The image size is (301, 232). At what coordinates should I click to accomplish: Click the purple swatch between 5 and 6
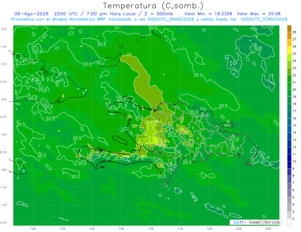(x=289, y=194)
